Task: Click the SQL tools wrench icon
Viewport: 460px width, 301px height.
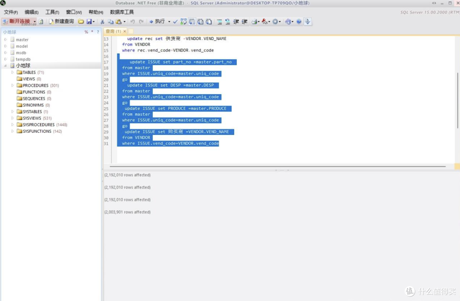Action: 264,22
